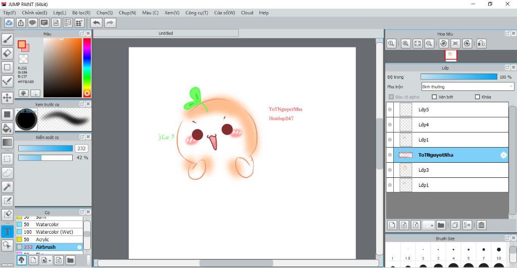The height and width of the screenshot is (268, 517).
Task: Select the Operation (object select) tool
Action: pos(7,245)
